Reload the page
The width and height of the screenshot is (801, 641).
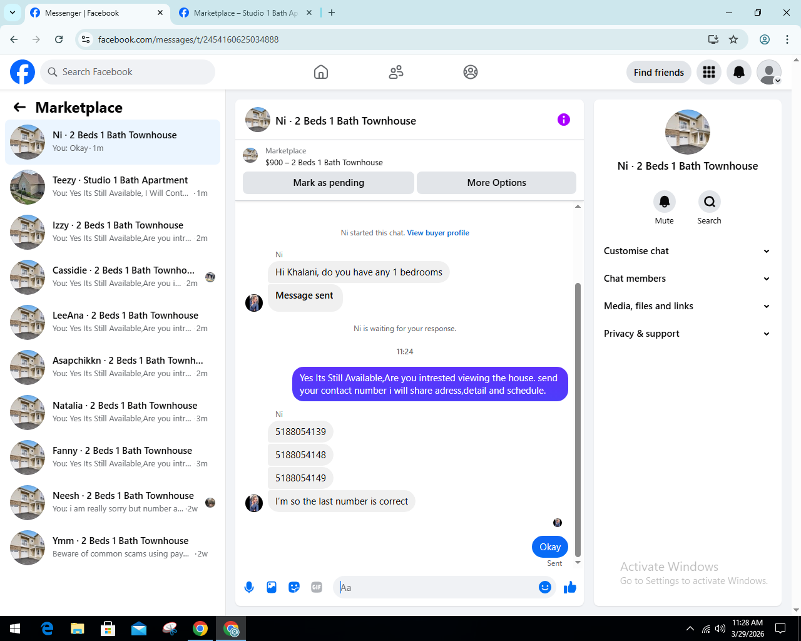pyautogui.click(x=59, y=39)
